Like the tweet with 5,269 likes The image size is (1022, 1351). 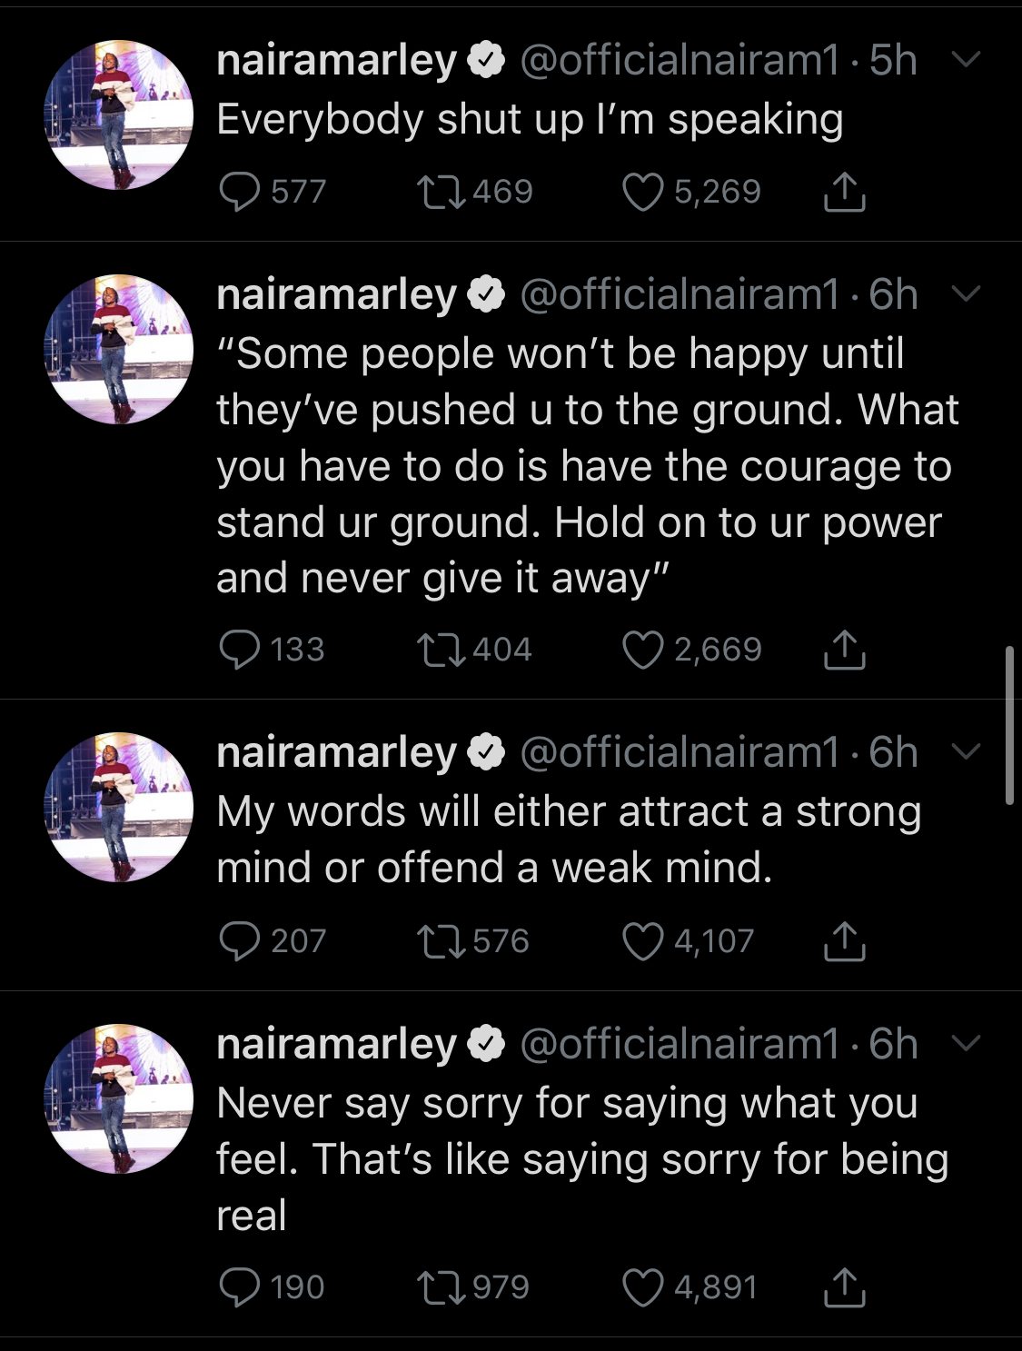642,192
